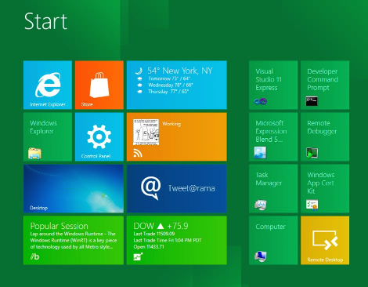This screenshot has height=287, width=368.
Task: Click the 'Wednesday 78° / 66°' forecast line
Action: point(171,85)
